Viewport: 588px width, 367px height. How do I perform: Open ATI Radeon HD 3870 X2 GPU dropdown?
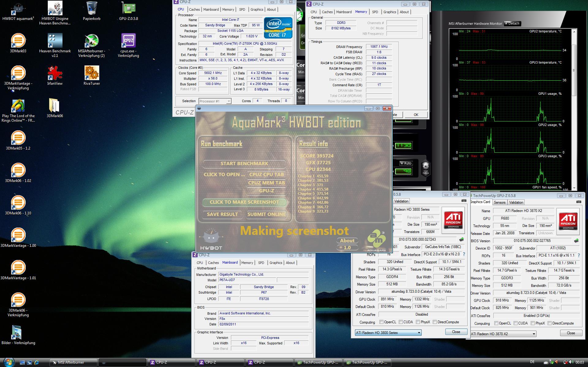(503, 334)
